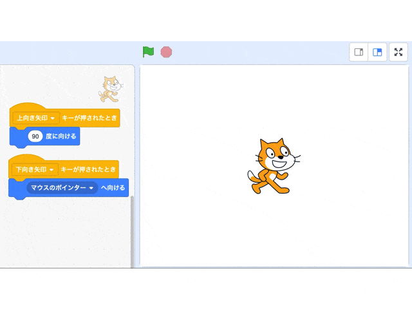
Task: Switch to small stage layout
Action: (x=359, y=52)
